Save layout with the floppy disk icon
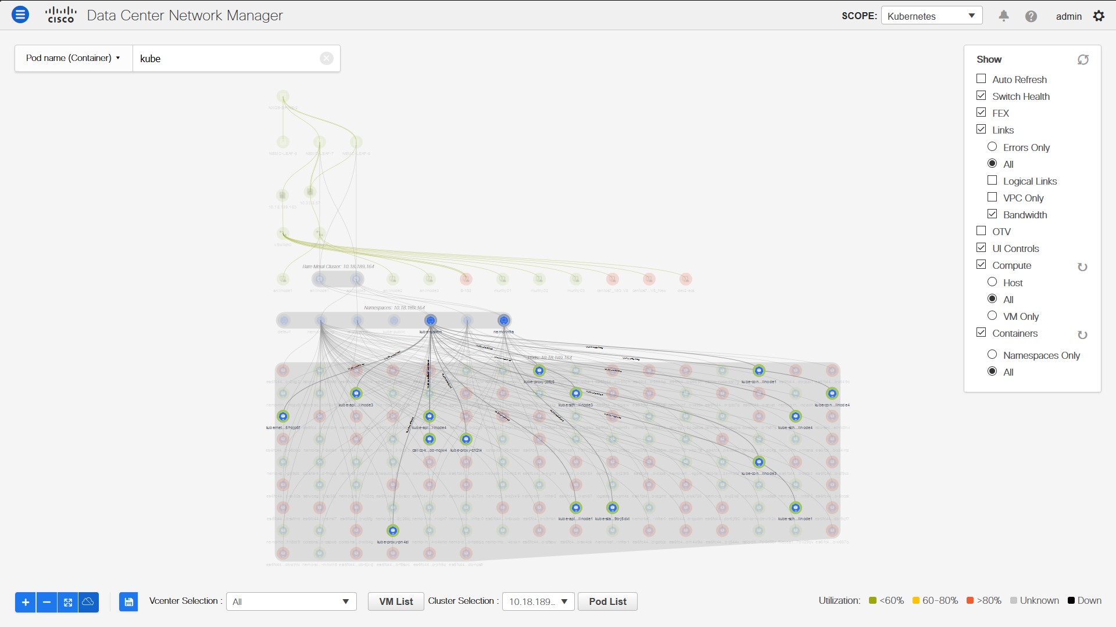Screen dimensions: 1116x627 (x=128, y=602)
